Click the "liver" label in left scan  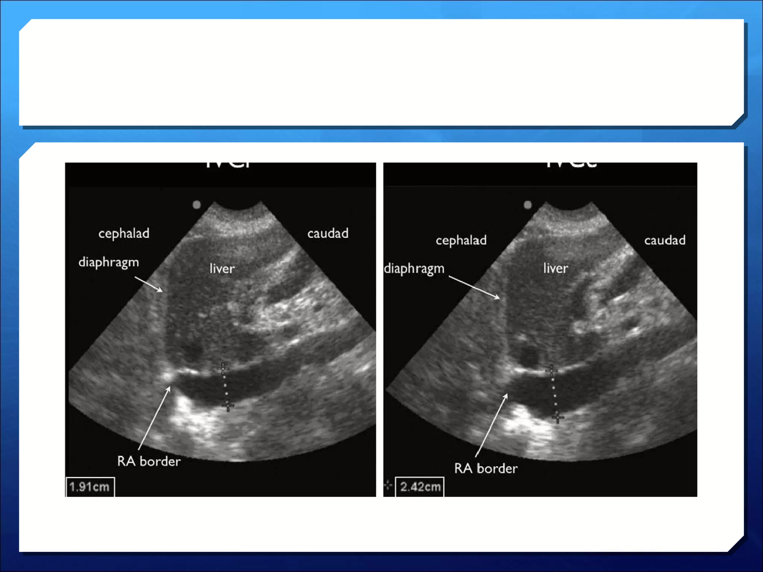click(222, 269)
